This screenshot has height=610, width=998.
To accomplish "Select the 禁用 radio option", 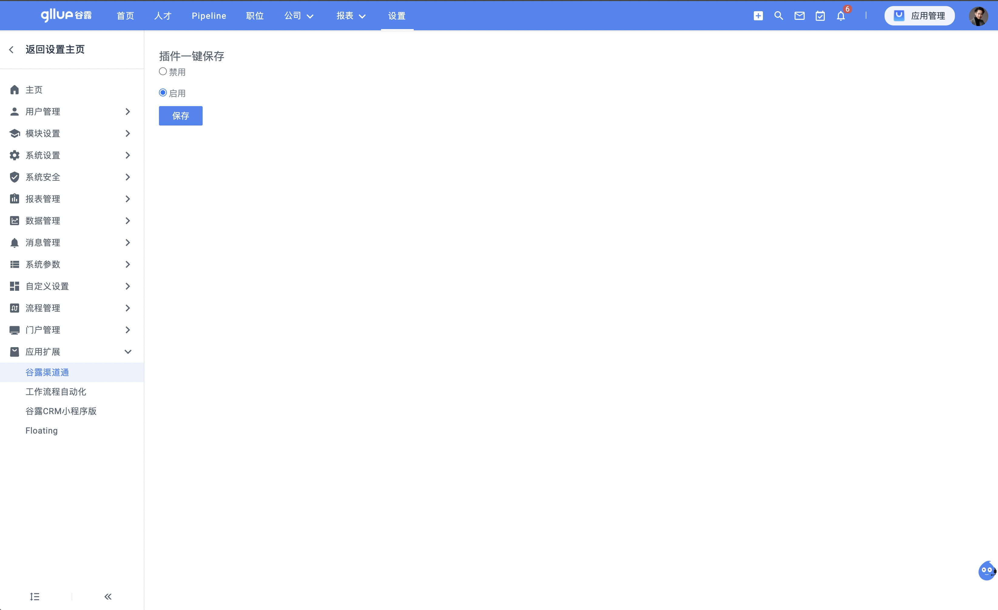I will coord(163,72).
